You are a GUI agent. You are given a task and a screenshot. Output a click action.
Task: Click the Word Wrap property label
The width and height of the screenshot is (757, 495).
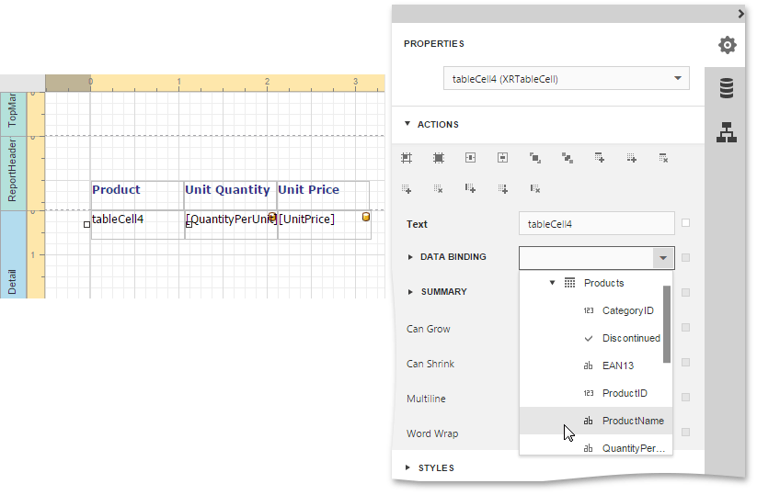pos(432,433)
